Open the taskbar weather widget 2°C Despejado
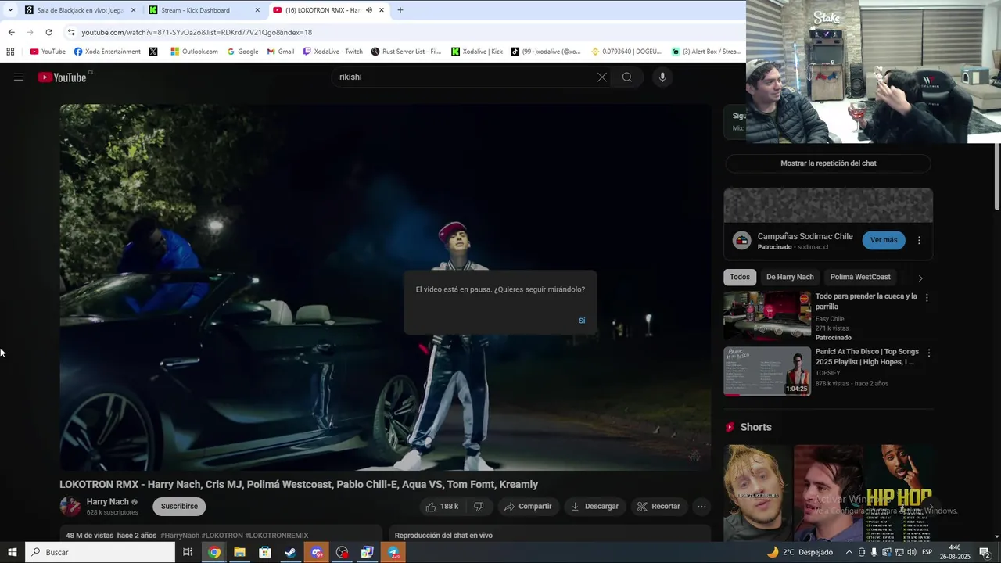The image size is (1001, 563). click(799, 552)
